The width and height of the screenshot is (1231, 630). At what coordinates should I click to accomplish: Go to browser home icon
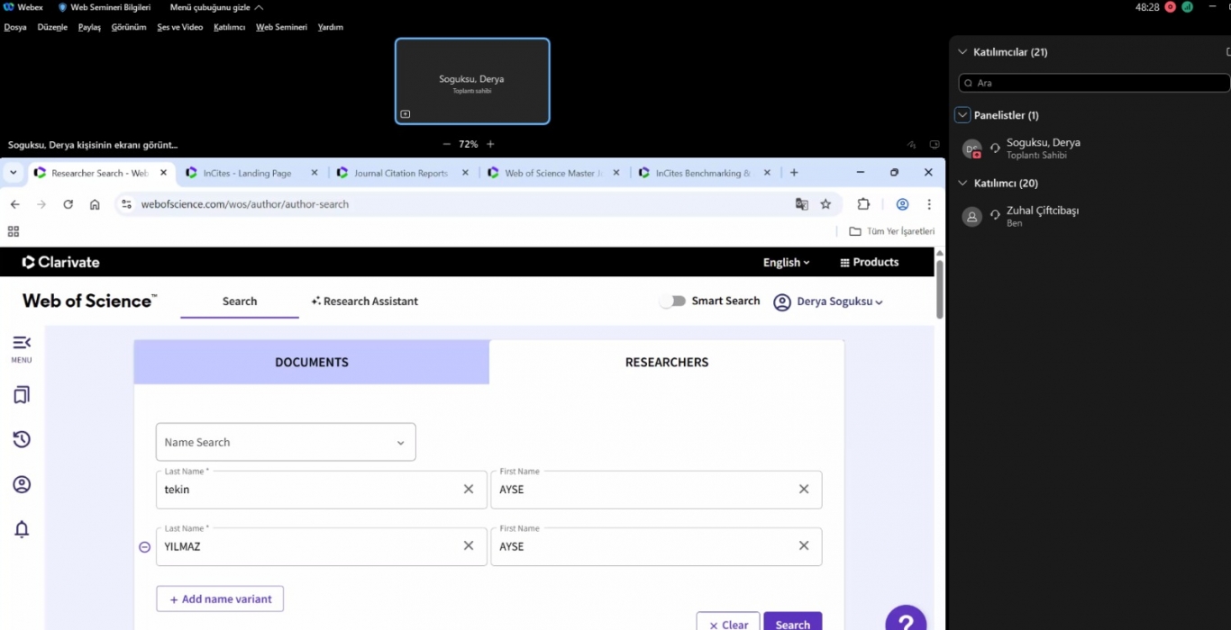[95, 204]
